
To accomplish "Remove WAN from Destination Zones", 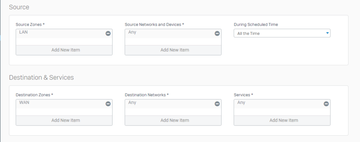I will (x=108, y=104).
